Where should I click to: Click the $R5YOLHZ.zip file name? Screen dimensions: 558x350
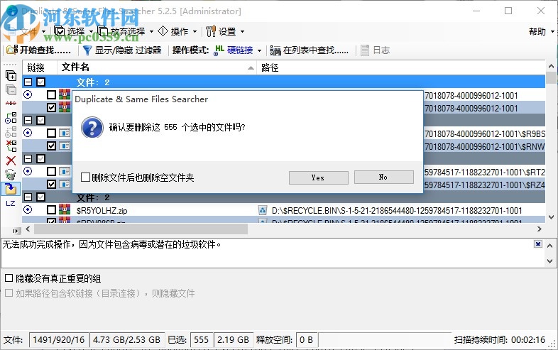[x=102, y=210]
